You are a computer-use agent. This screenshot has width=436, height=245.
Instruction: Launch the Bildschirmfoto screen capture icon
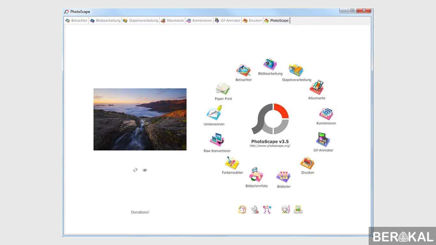tap(256, 175)
